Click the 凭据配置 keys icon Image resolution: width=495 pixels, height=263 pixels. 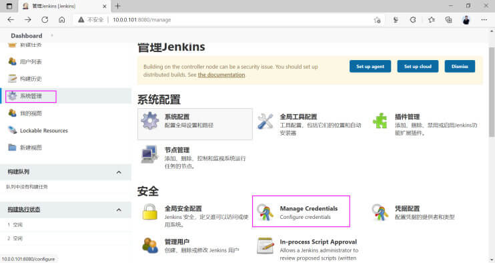pos(380,212)
